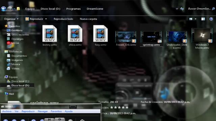
Task: Click Reproducir todo in the toolbar
Action: [63, 19]
